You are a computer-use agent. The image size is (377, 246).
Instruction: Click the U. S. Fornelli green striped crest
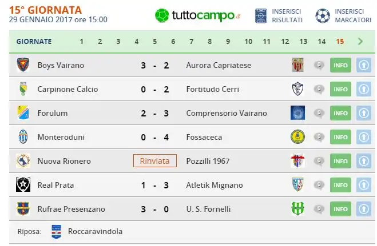point(297,208)
